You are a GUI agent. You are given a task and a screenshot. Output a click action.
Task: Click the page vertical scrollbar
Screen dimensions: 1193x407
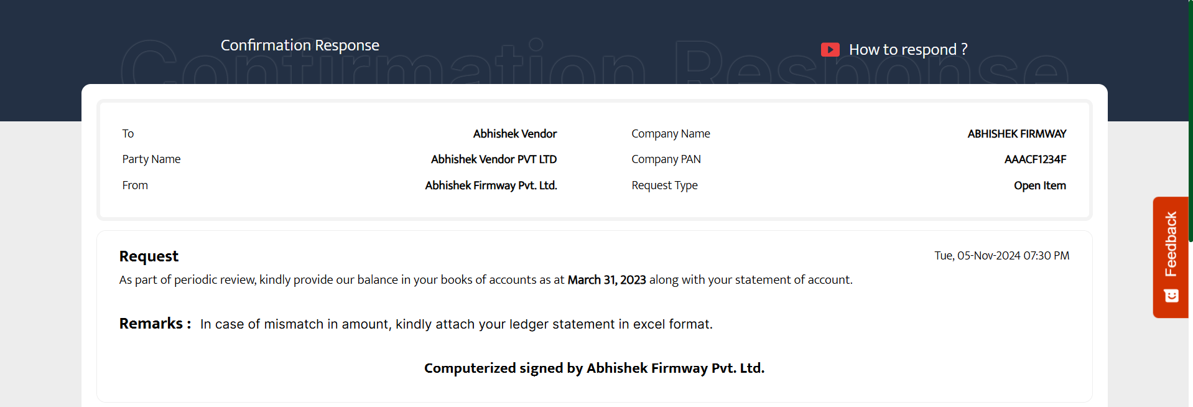click(1190, 124)
